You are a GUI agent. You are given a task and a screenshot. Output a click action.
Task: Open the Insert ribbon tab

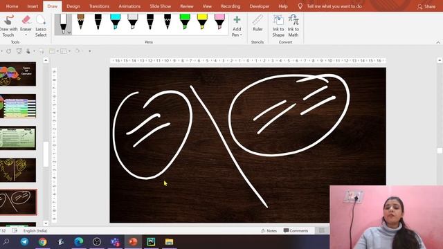tap(33, 6)
